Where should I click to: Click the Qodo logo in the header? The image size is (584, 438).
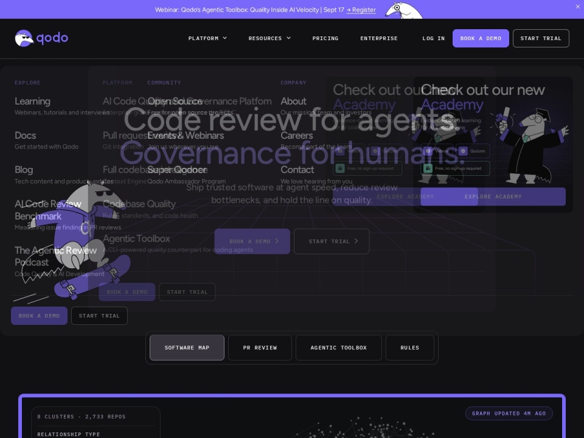pyautogui.click(x=41, y=38)
